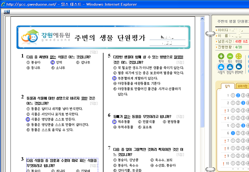Print the test paper via 시험지 icon
The height and width of the screenshot is (172, 249).
tap(221, 67)
